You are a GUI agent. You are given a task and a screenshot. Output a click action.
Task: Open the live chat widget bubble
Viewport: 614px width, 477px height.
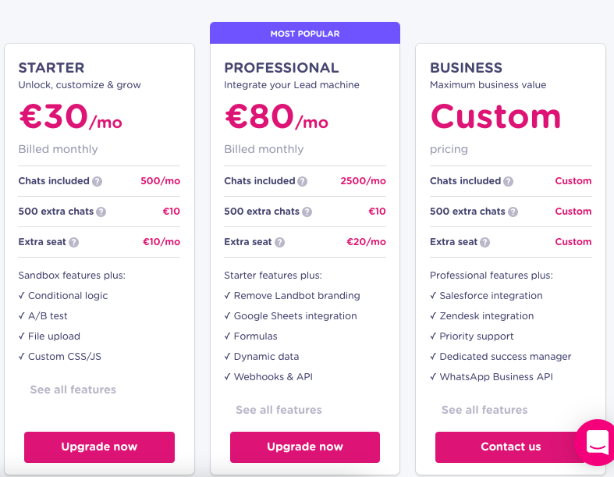(x=596, y=443)
